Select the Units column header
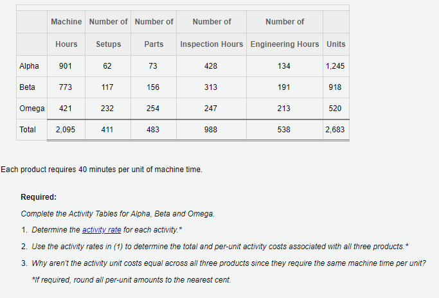This screenshot has width=439, height=298. pos(336,44)
